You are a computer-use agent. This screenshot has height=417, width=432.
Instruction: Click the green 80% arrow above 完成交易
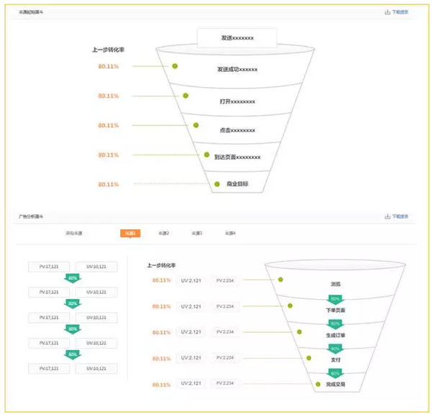[x=335, y=374]
